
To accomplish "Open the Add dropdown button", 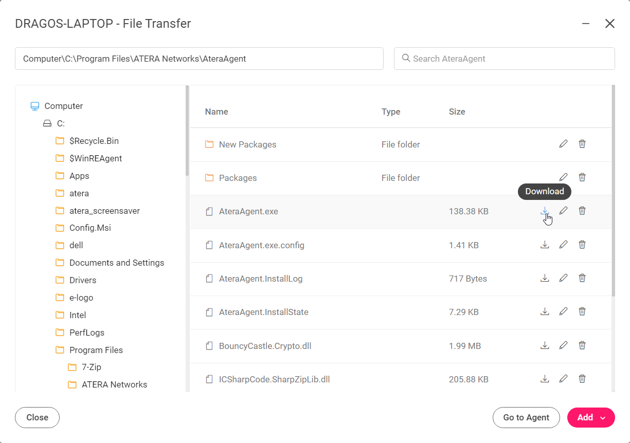I will 591,417.
